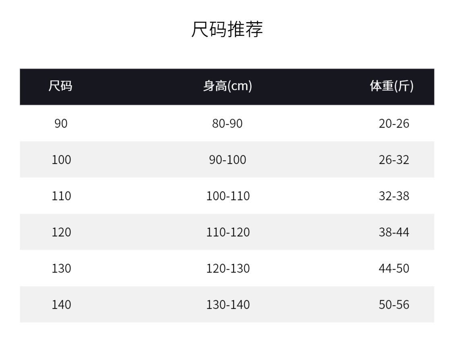Select the 身高(cm) column header
Screen dimensions: 453x341
[x=228, y=86]
